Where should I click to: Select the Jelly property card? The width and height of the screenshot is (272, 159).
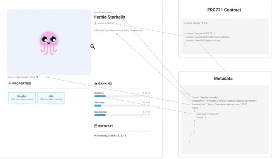51,98
